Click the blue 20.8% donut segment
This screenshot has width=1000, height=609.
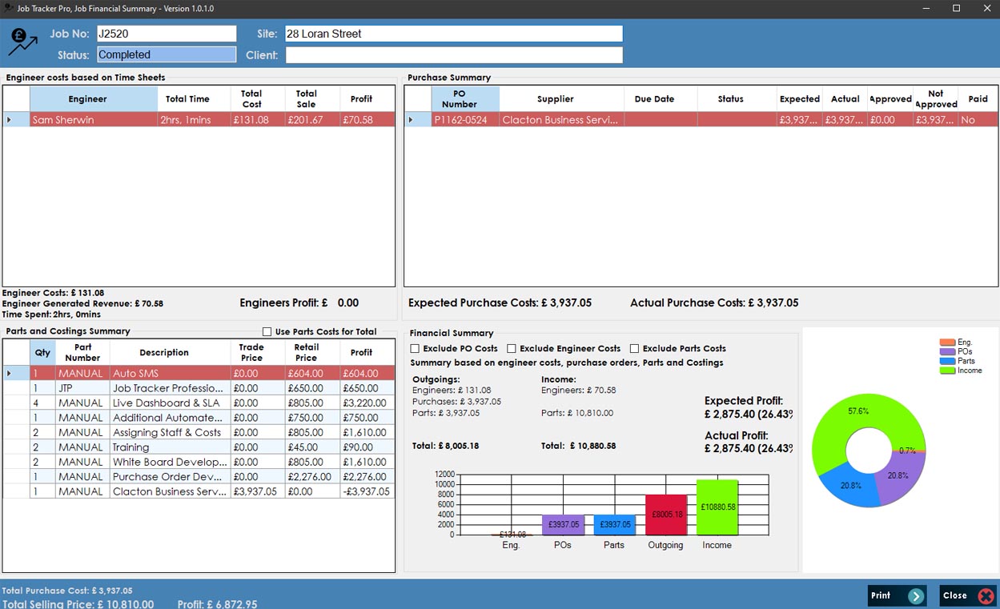(850, 486)
